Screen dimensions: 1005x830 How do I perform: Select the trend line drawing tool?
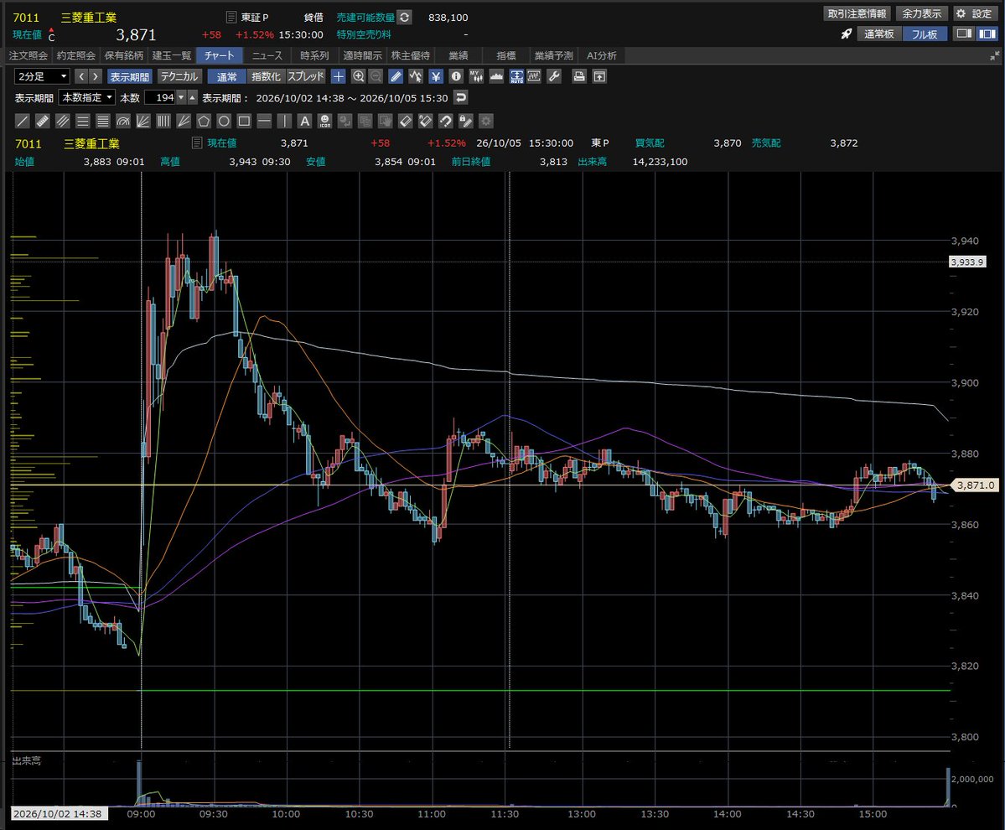click(22, 121)
